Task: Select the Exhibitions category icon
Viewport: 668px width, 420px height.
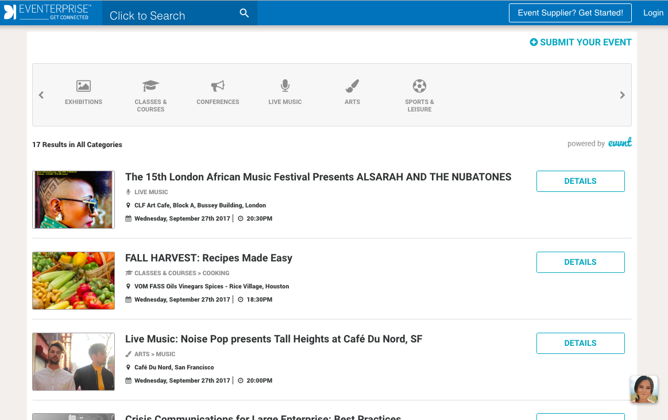Action: pyautogui.click(x=83, y=86)
